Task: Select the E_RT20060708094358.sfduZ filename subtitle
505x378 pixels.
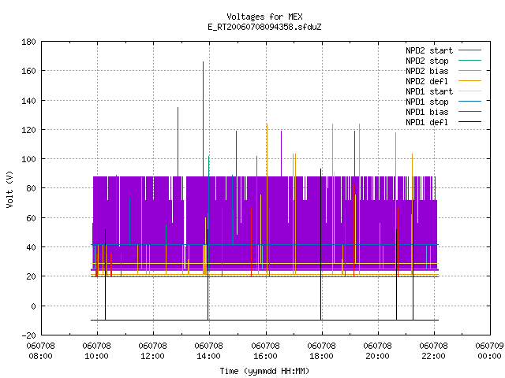Action: (x=264, y=27)
